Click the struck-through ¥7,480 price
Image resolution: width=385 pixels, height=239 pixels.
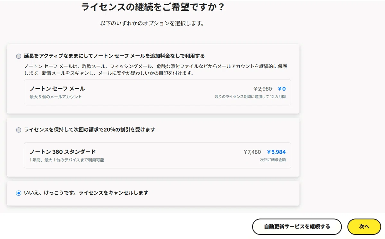(x=252, y=152)
